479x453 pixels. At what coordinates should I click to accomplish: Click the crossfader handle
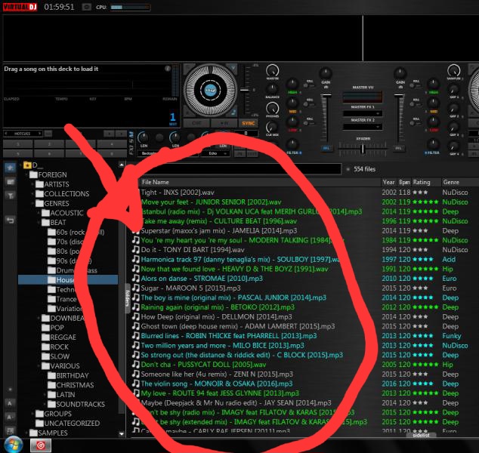coord(363,149)
